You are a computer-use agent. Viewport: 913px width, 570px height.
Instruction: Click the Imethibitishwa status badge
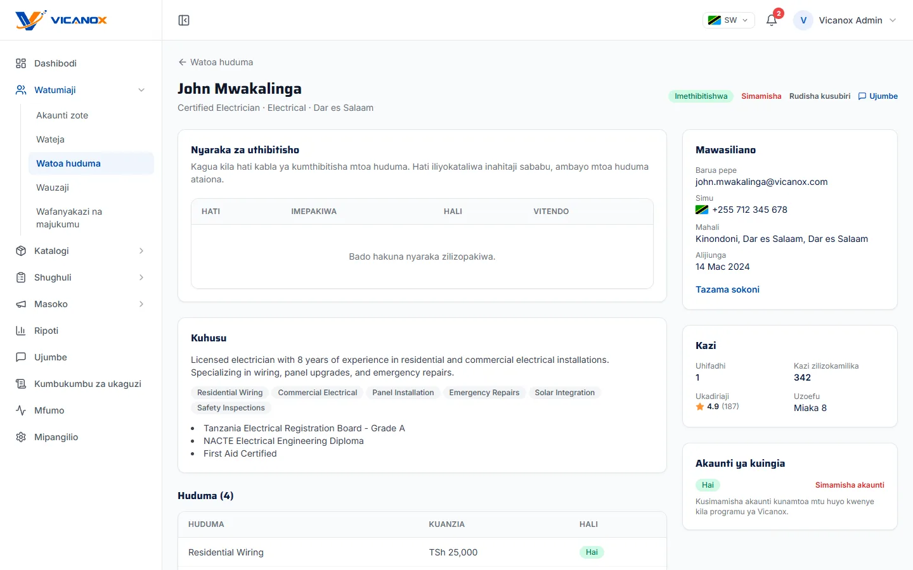pos(701,96)
